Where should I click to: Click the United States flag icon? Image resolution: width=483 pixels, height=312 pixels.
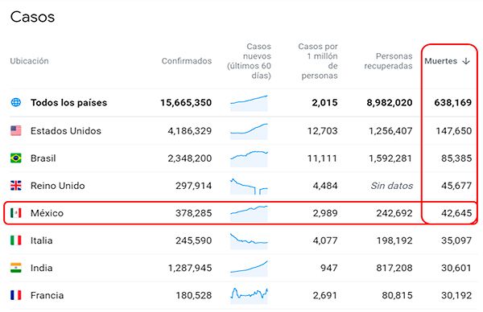(16, 131)
